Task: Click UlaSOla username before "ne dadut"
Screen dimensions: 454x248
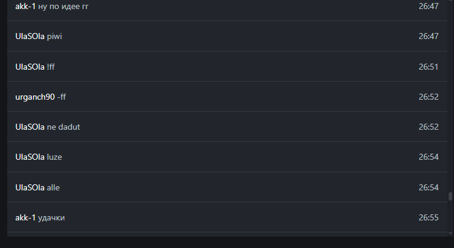Action: point(30,127)
